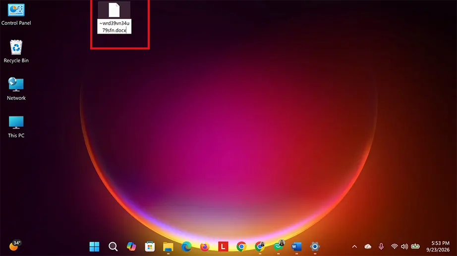Open the weather widget showing 34°
Viewport: 457px width, 256px height.
point(14,246)
